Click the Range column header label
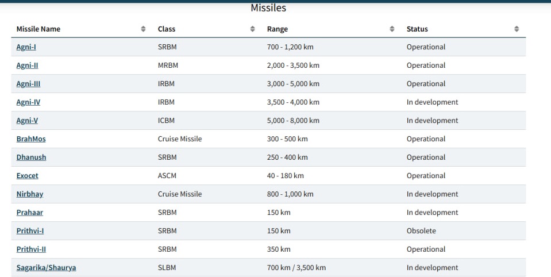Viewport: 551px width, 277px height. click(278, 29)
